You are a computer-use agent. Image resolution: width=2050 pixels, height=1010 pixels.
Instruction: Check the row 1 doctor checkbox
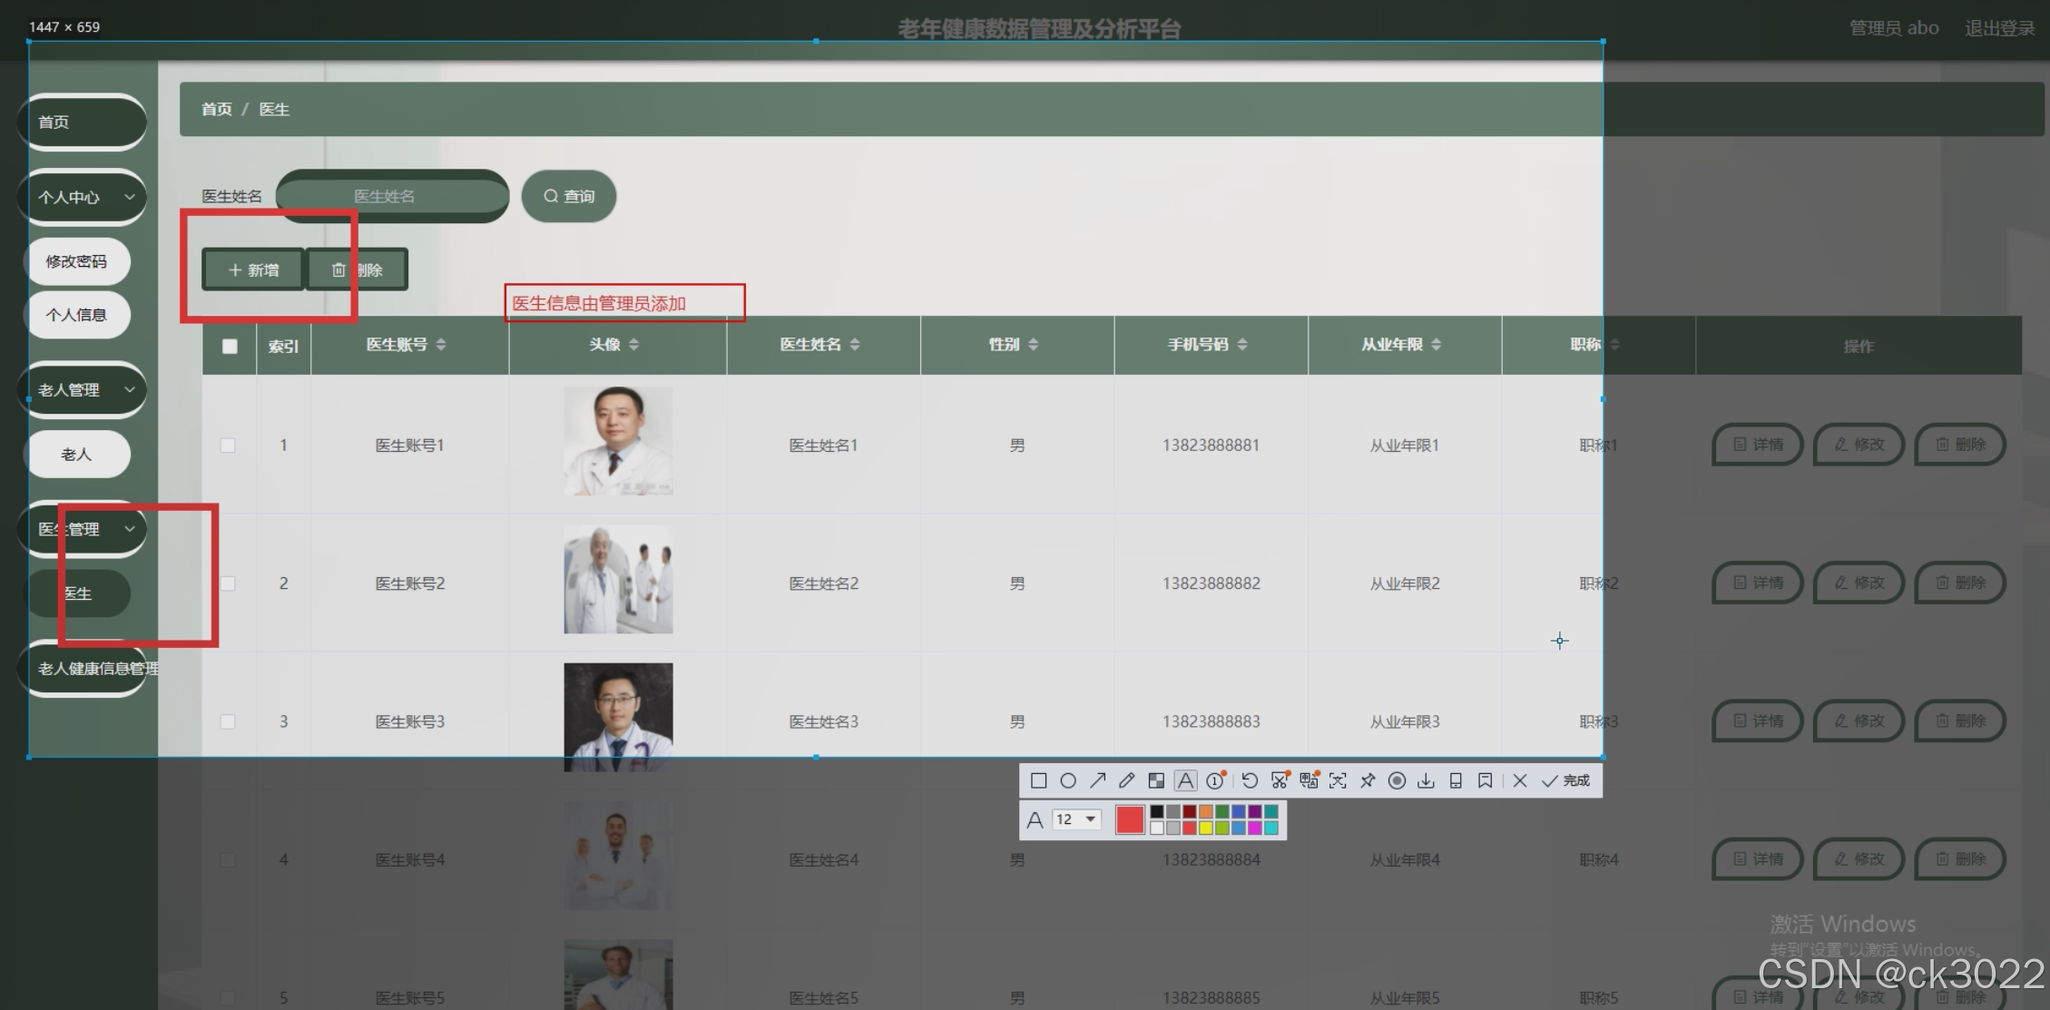click(228, 446)
